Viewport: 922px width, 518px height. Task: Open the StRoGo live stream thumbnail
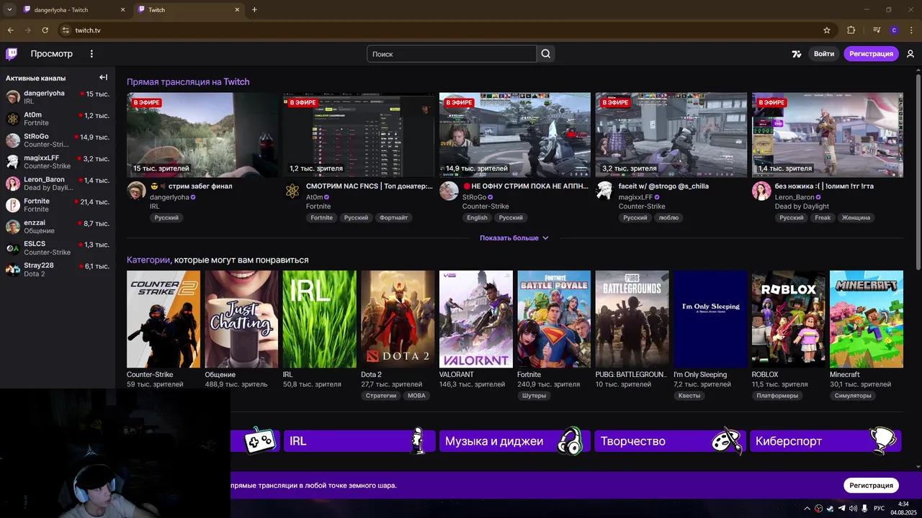point(515,135)
